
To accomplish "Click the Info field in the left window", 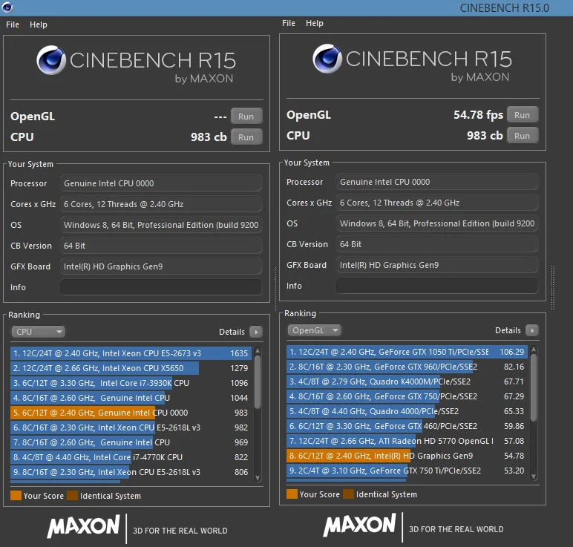I will tap(161, 287).
